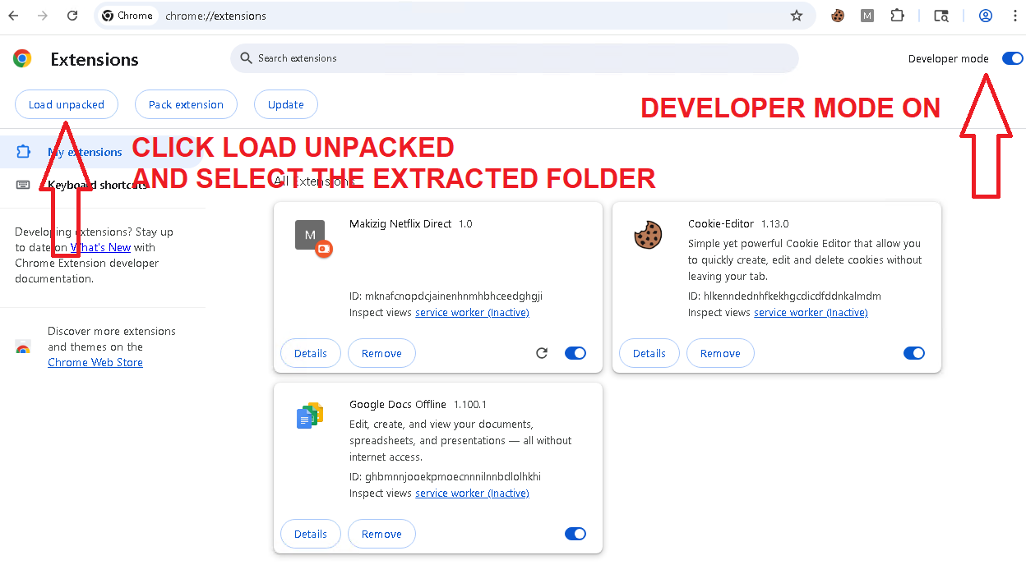Click the What's New link
This screenshot has height=583, width=1026.
pos(101,246)
